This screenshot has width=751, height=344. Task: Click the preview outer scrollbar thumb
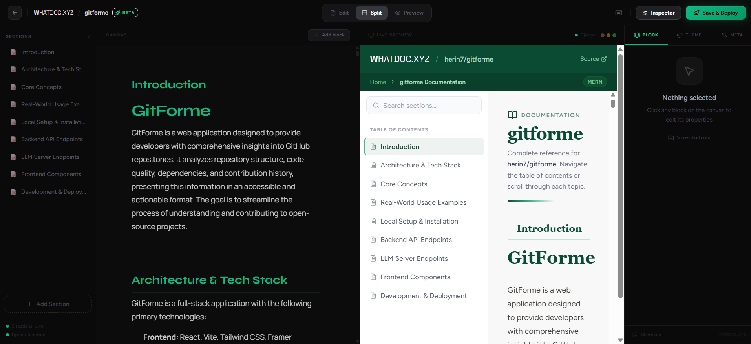click(x=620, y=176)
